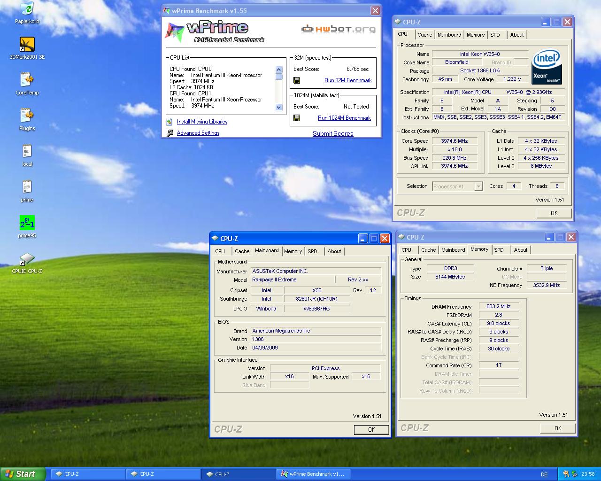This screenshot has width=601, height=481.
Task: Select CPU tab in Memory CPU-Z window
Action: (x=407, y=250)
